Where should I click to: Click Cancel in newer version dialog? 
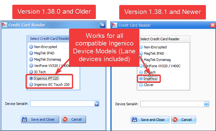pos(184,120)
